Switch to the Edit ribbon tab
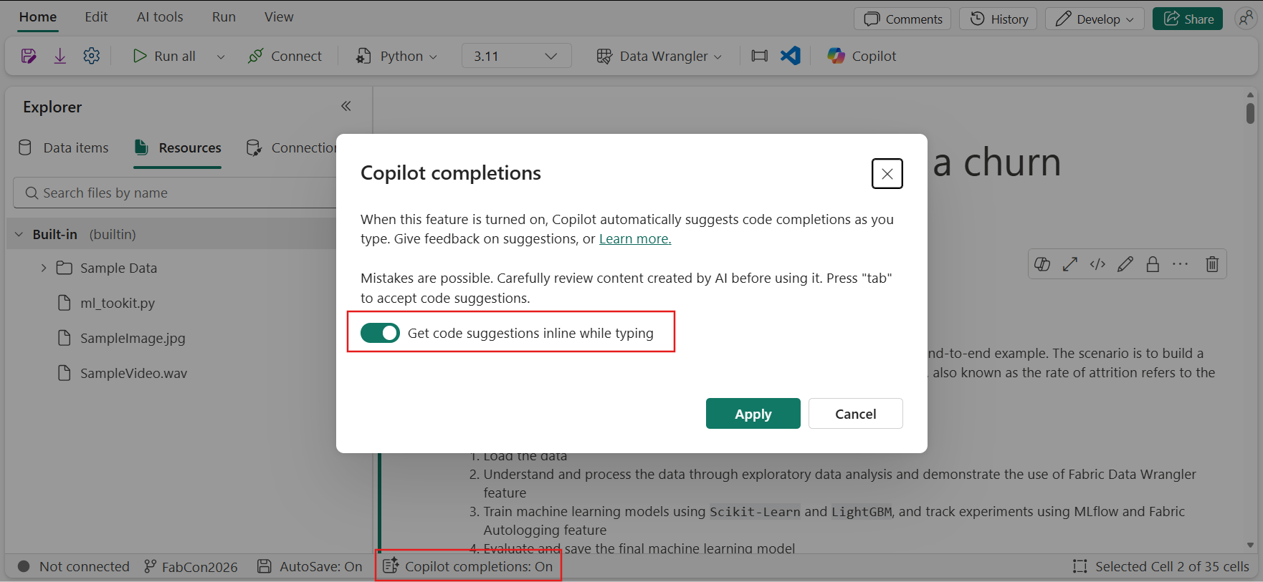Viewport: 1263px width, 582px height. pos(96,17)
